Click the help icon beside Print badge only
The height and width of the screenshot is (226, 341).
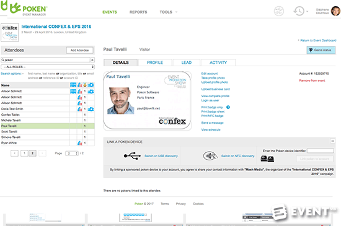point(228,107)
